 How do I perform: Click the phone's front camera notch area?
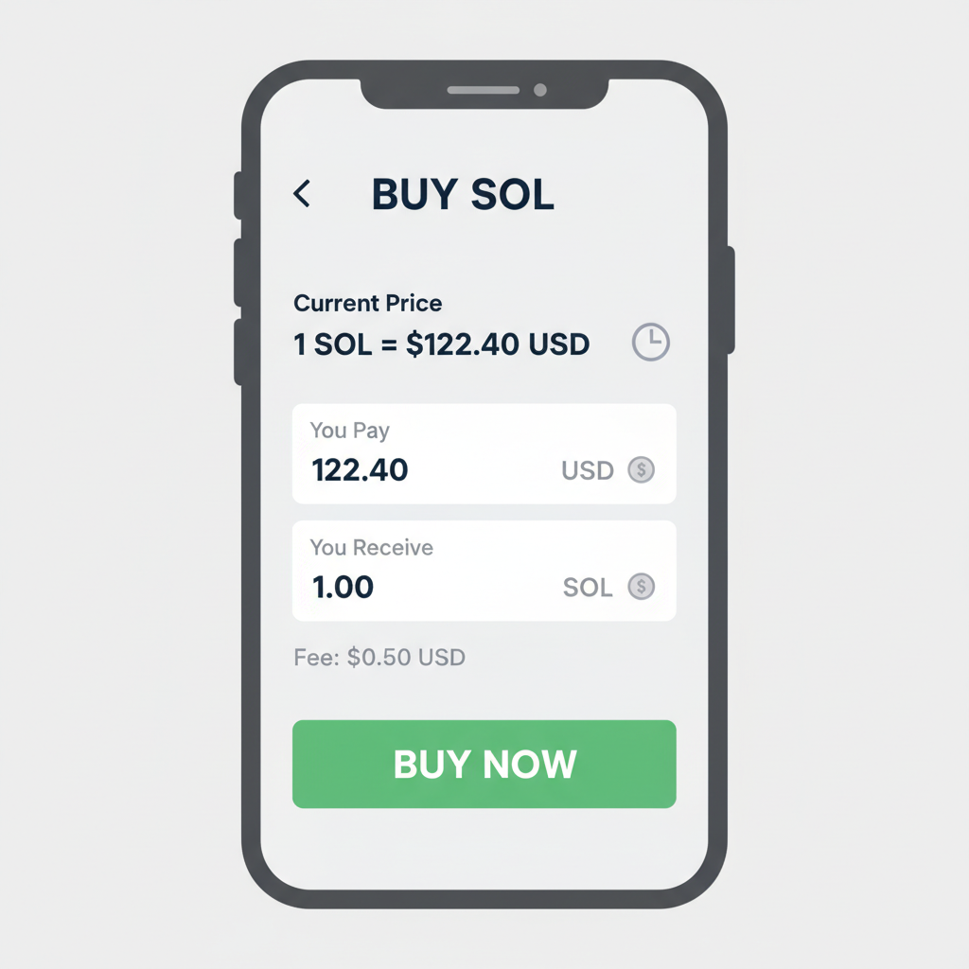pyautogui.click(x=484, y=91)
